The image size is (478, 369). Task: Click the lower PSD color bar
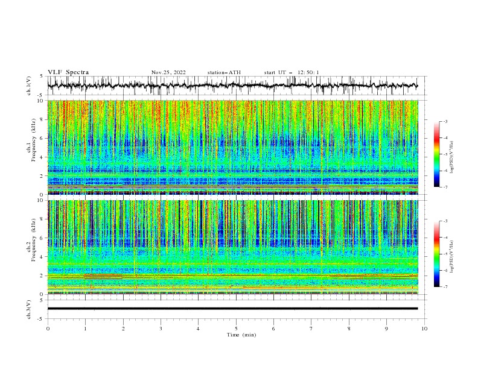coord(437,254)
